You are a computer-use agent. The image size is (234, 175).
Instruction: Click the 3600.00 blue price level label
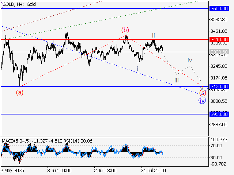click(219, 8)
